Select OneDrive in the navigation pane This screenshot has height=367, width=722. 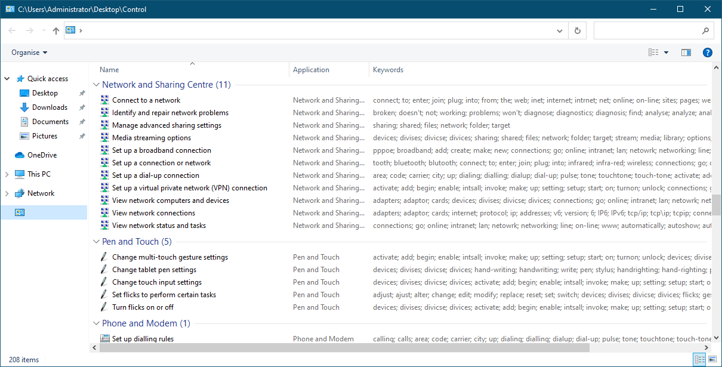pyautogui.click(x=41, y=155)
